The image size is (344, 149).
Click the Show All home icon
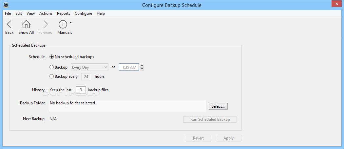click(x=26, y=24)
